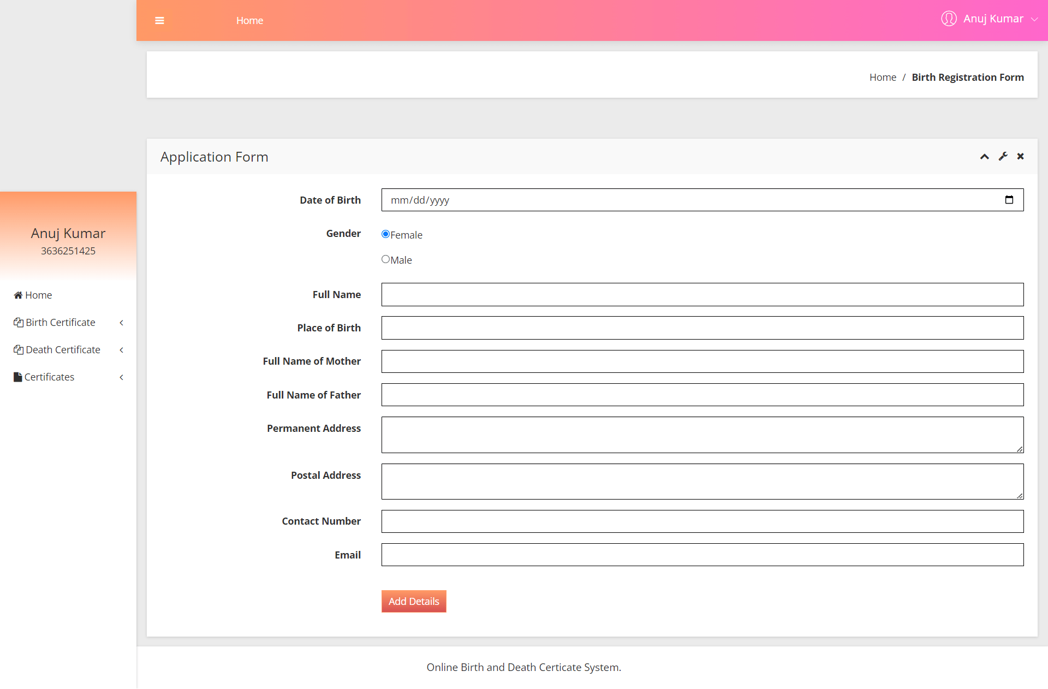Expand the Birth Certificate submenu
Image resolution: width=1048 pixels, height=689 pixels.
point(60,322)
